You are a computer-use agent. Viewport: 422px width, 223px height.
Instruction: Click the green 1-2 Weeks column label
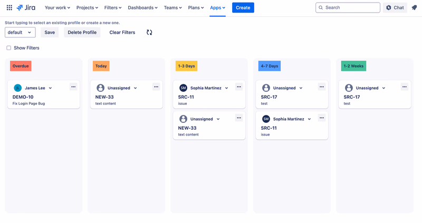353,66
